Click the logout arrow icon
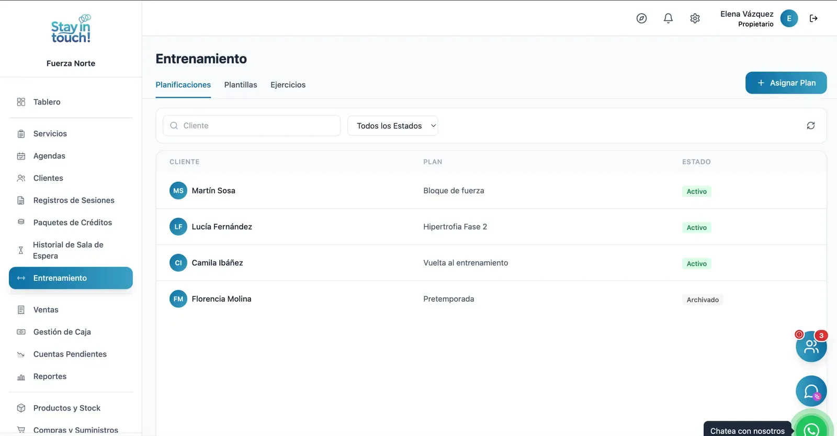Screen dimensions: 837x436 (x=813, y=18)
